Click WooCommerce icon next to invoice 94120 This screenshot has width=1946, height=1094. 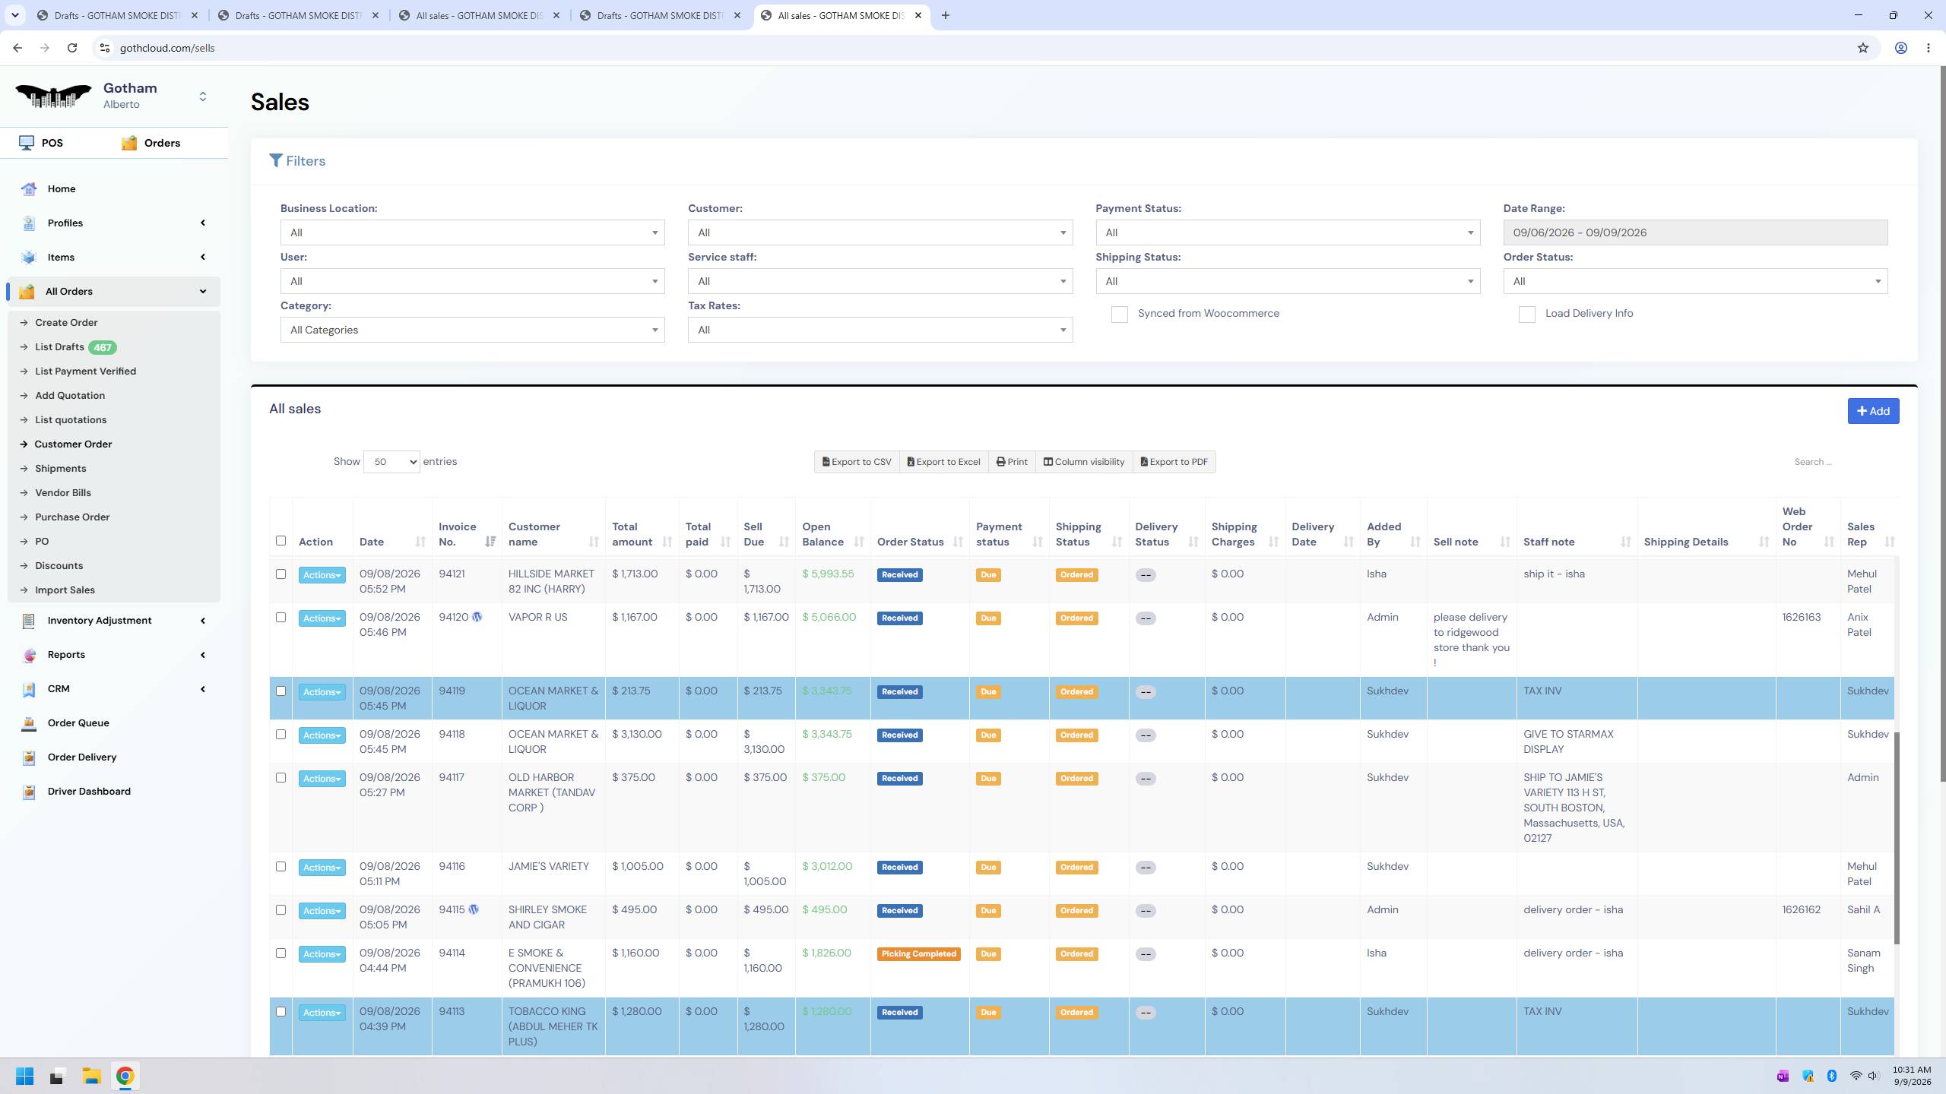point(477,617)
